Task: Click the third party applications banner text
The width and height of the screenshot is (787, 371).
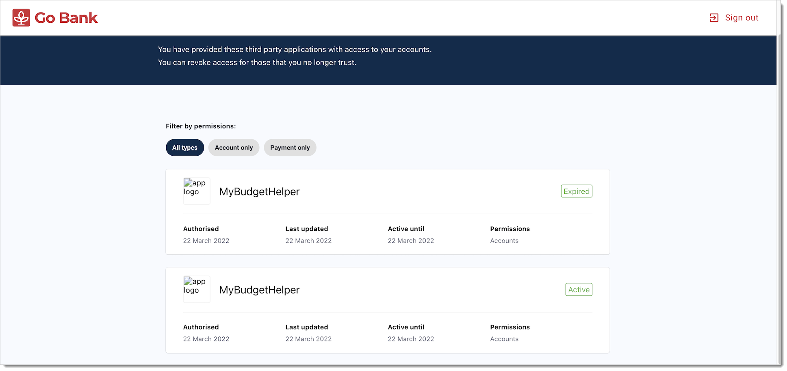Action: pos(295,50)
